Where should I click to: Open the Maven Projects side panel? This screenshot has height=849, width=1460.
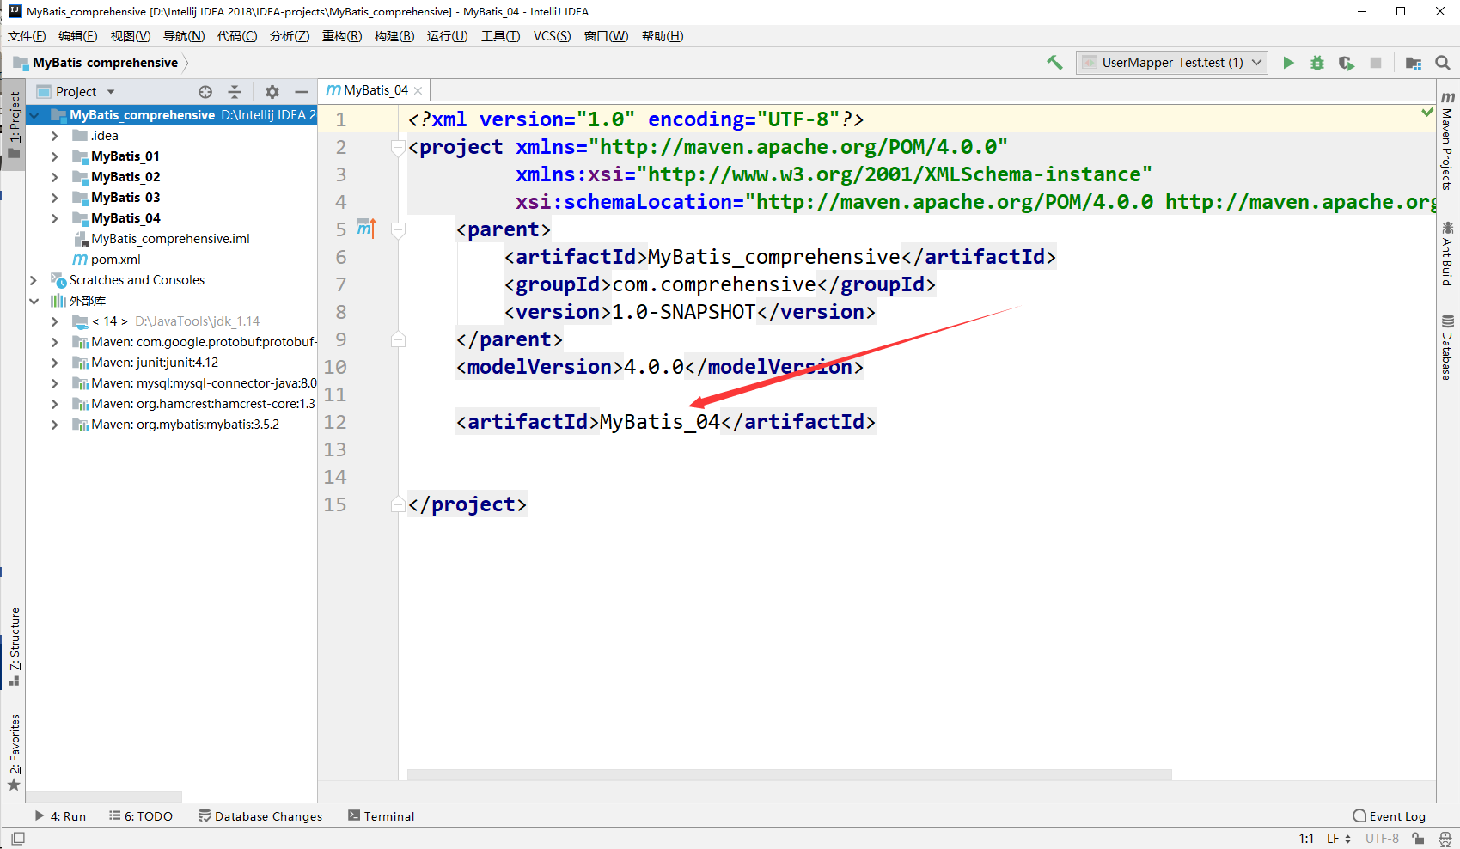1448,139
